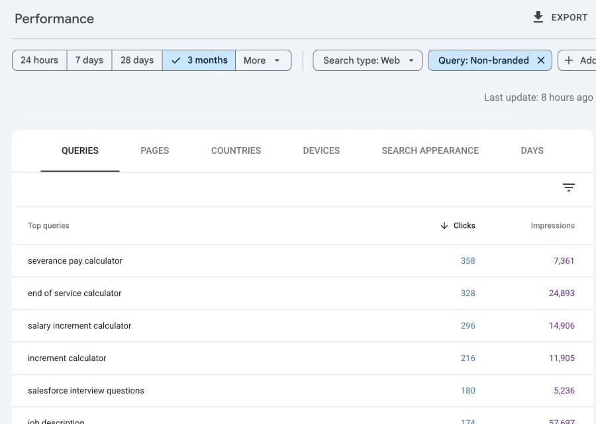Switch to the Pages tab
The width and height of the screenshot is (596, 424).
155,150
